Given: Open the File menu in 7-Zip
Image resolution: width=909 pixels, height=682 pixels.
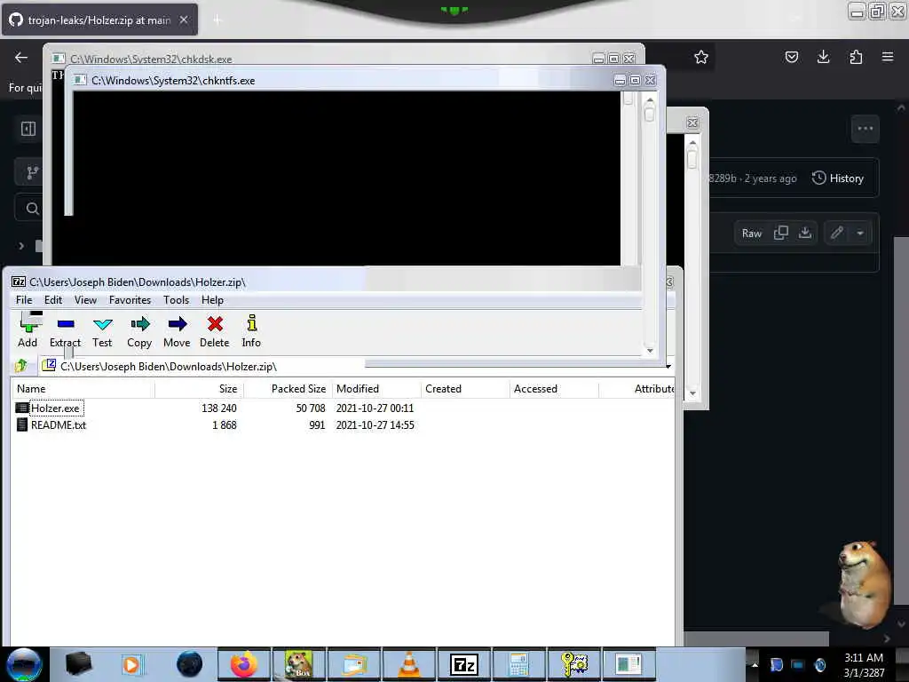Looking at the screenshot, I should (24, 300).
